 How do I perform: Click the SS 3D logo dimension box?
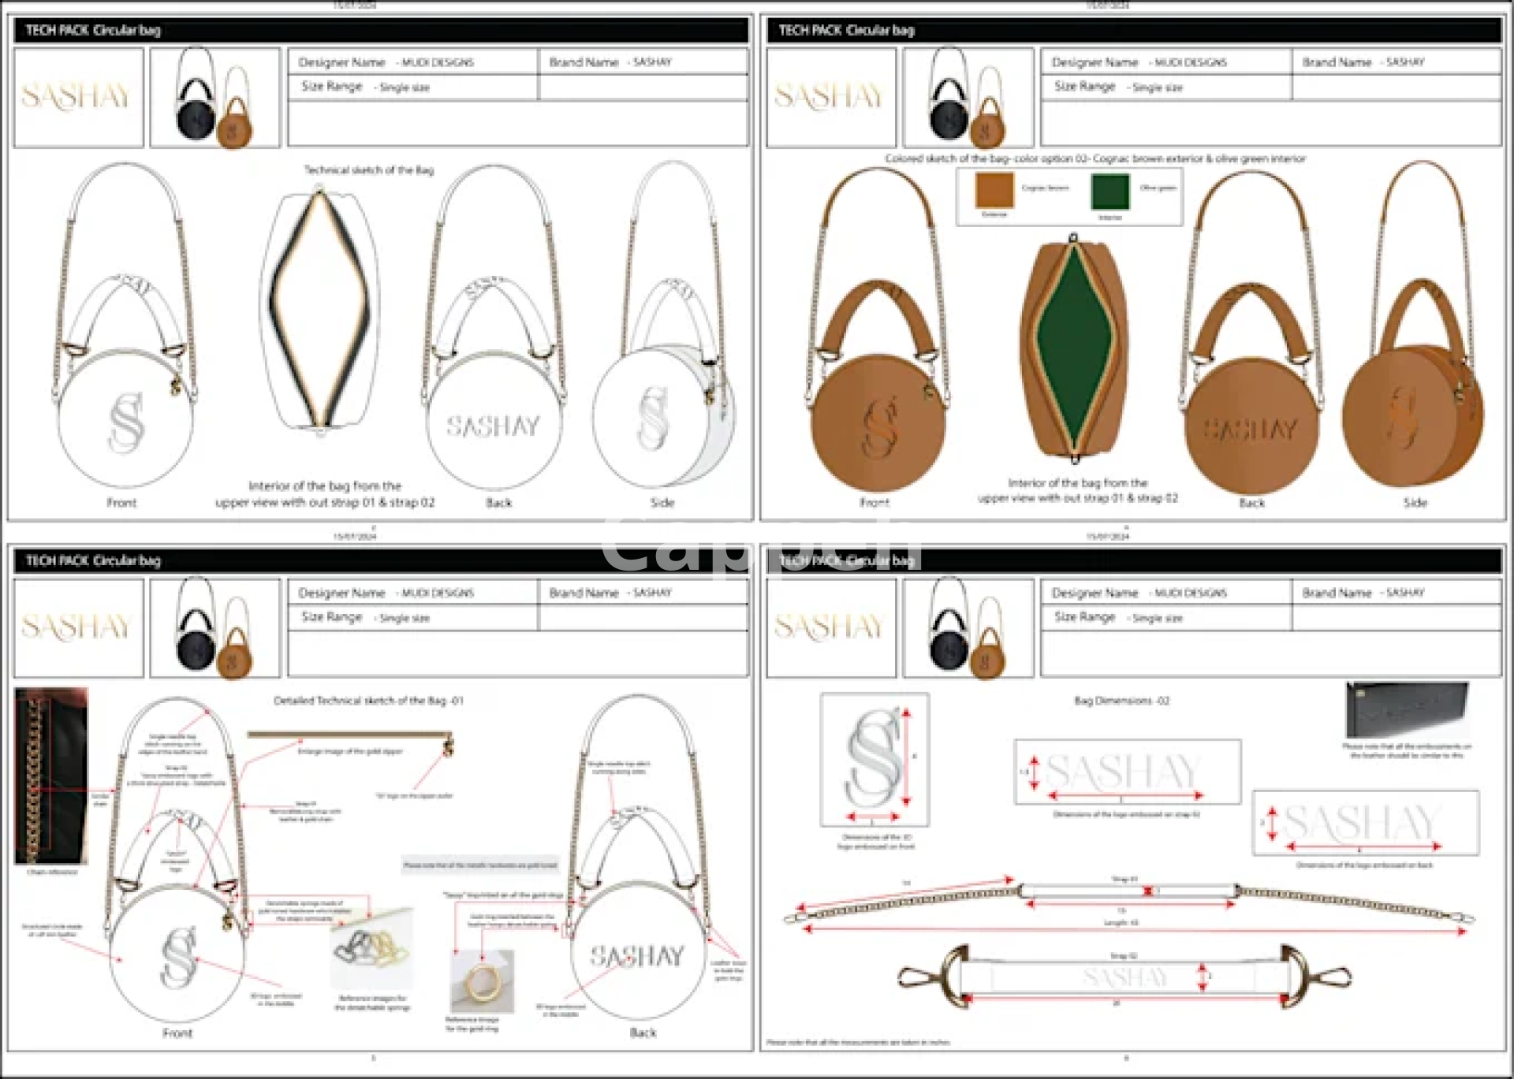[874, 759]
